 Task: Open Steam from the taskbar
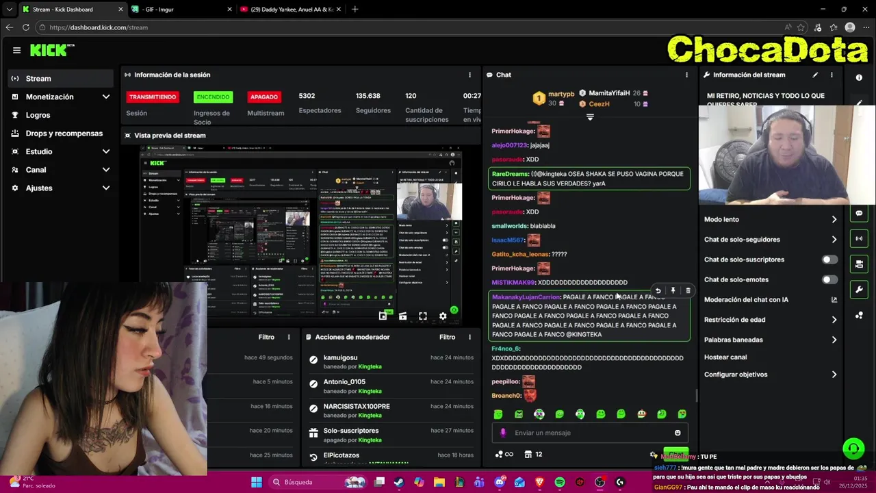(398, 482)
